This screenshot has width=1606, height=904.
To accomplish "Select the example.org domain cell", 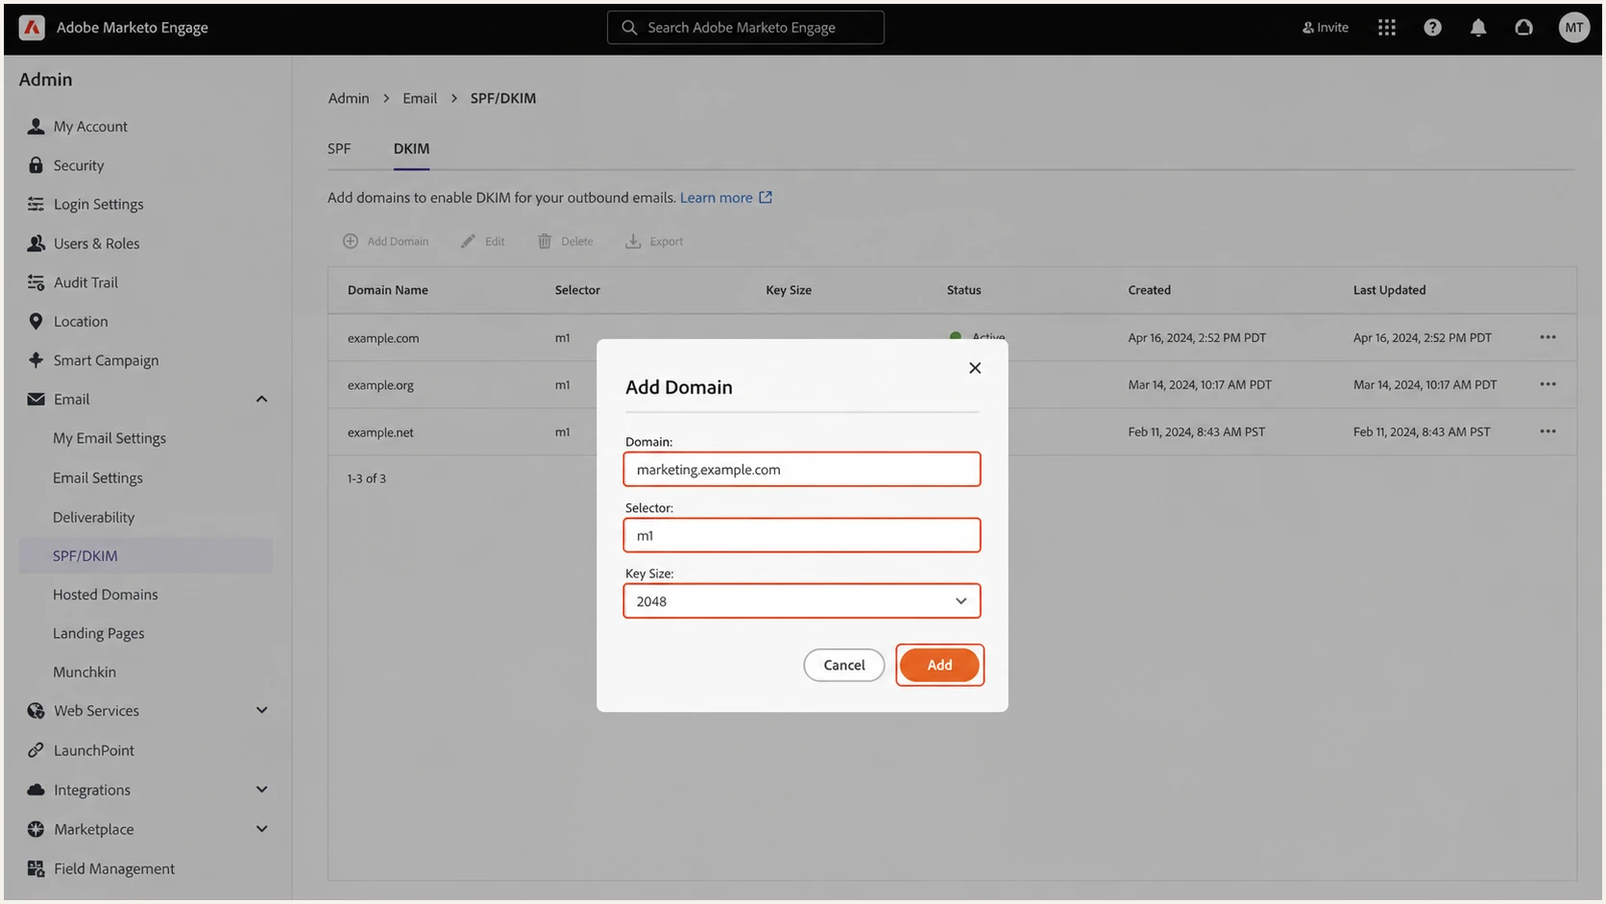I will pyautogui.click(x=380, y=385).
